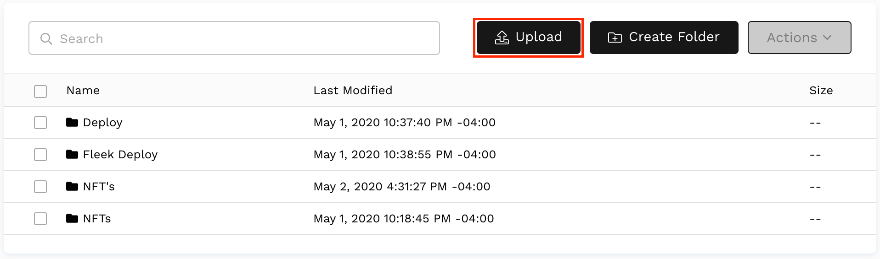The height and width of the screenshot is (259, 880).
Task: Click the Deploy folder icon
Action: tap(72, 122)
